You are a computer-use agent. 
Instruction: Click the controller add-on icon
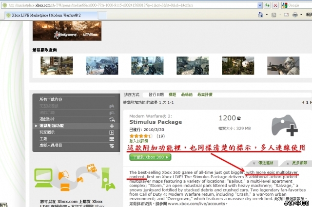pos(285,125)
